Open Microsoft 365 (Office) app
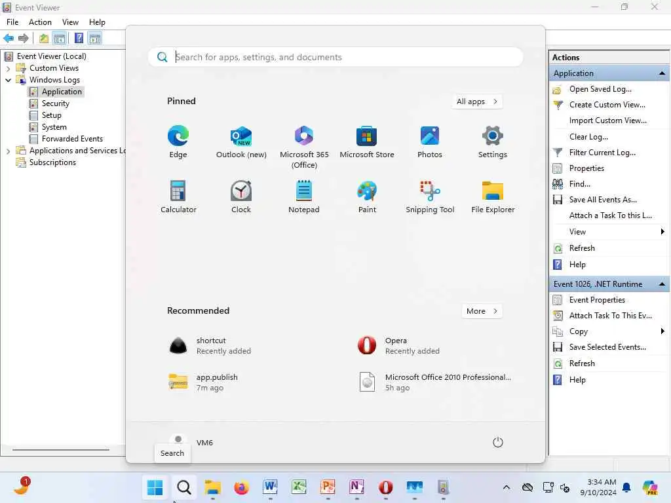This screenshot has width=671, height=503. 304,147
